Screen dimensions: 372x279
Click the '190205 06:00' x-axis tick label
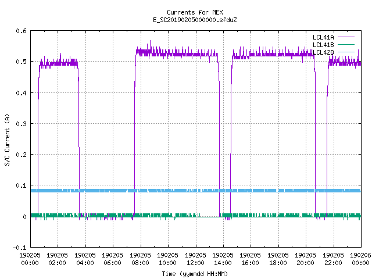pos(112,259)
